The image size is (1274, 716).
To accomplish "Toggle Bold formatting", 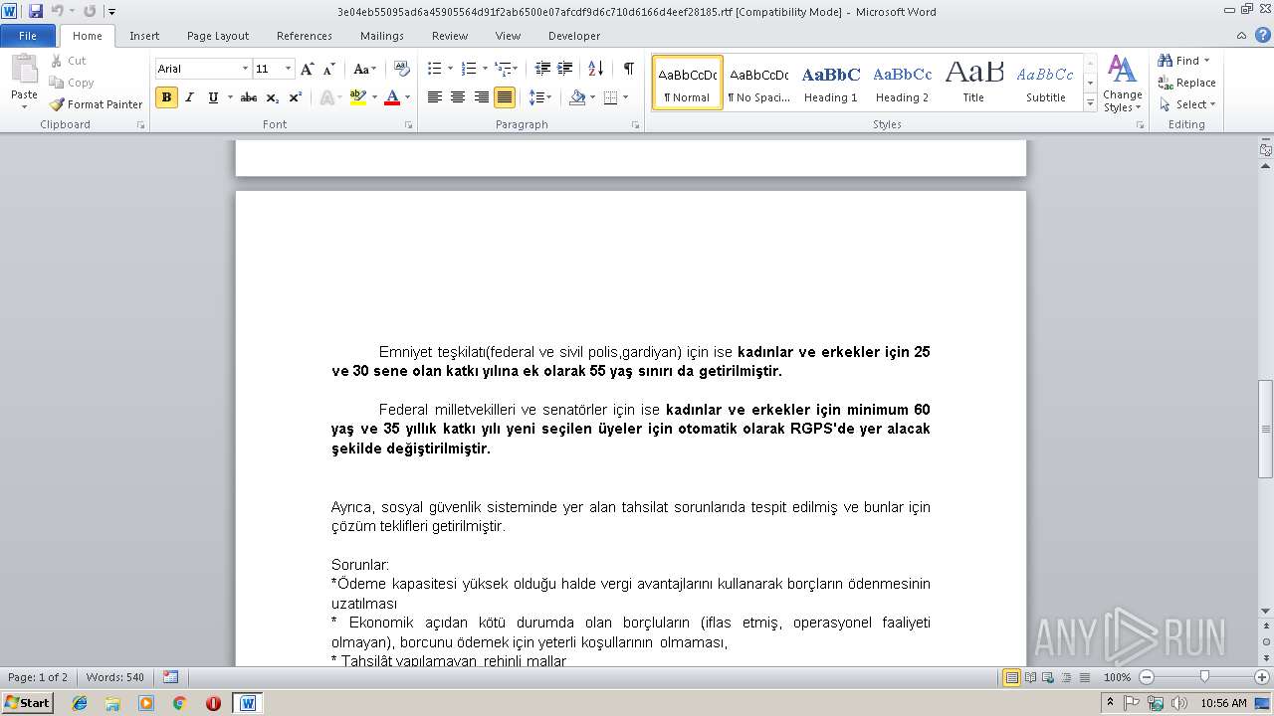I will 166,97.
